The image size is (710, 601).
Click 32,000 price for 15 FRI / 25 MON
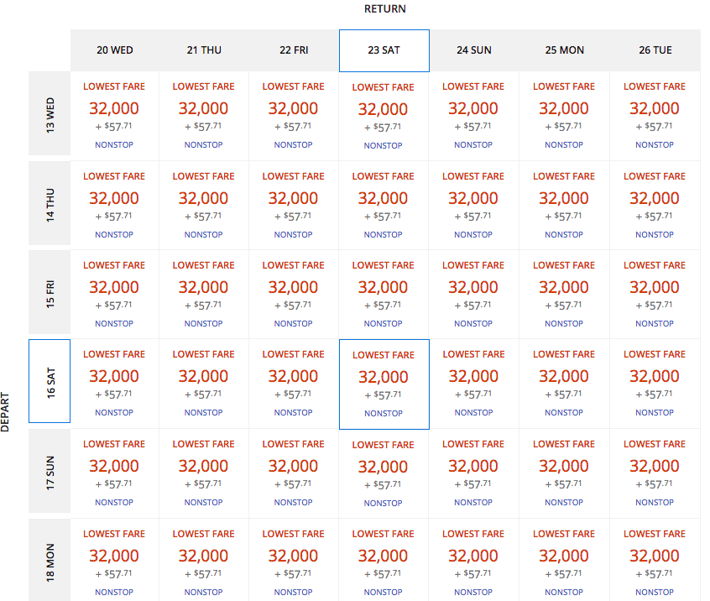point(564,287)
